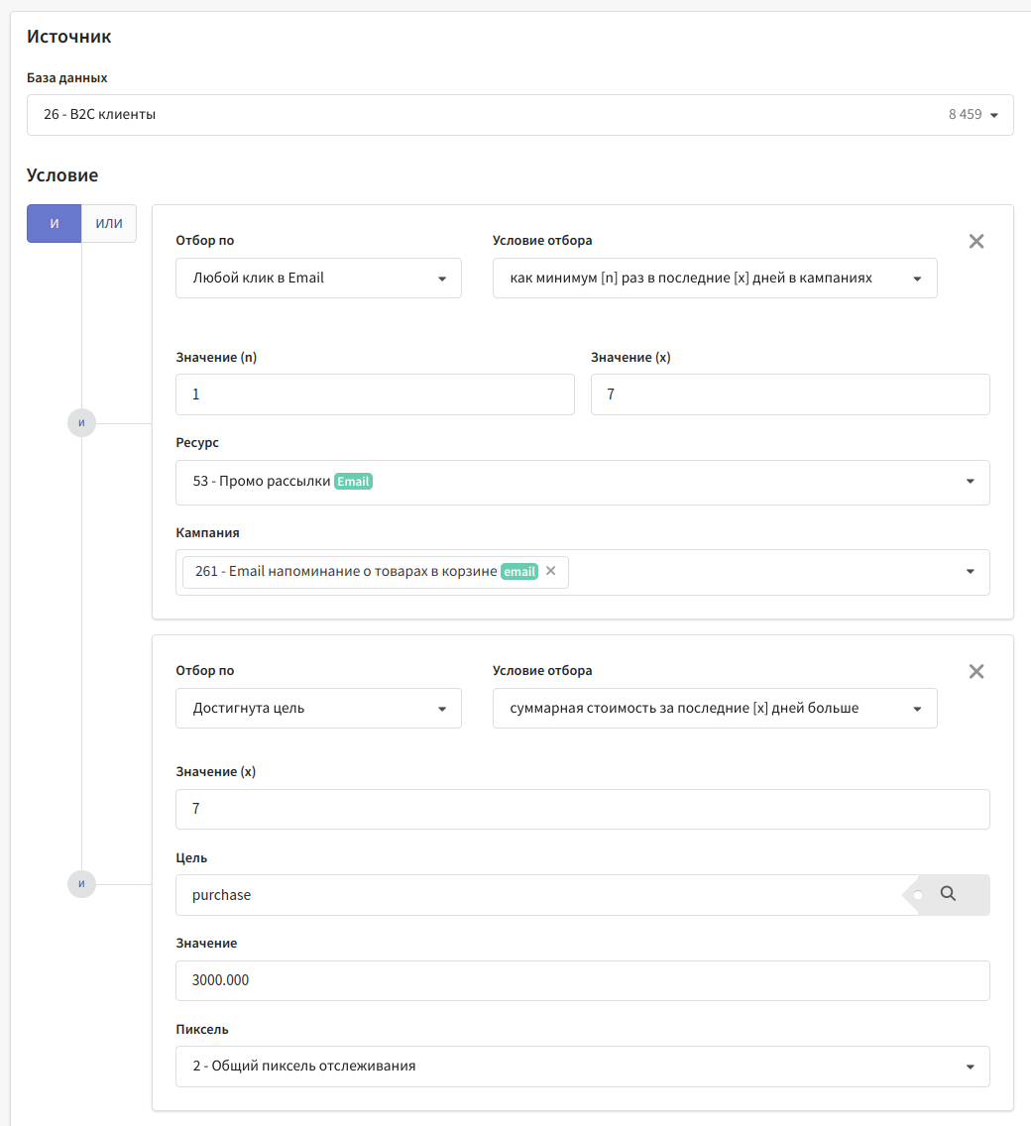1031x1126 pixels.
Task: Click the upper 'и' connector circle
Action: (81, 423)
